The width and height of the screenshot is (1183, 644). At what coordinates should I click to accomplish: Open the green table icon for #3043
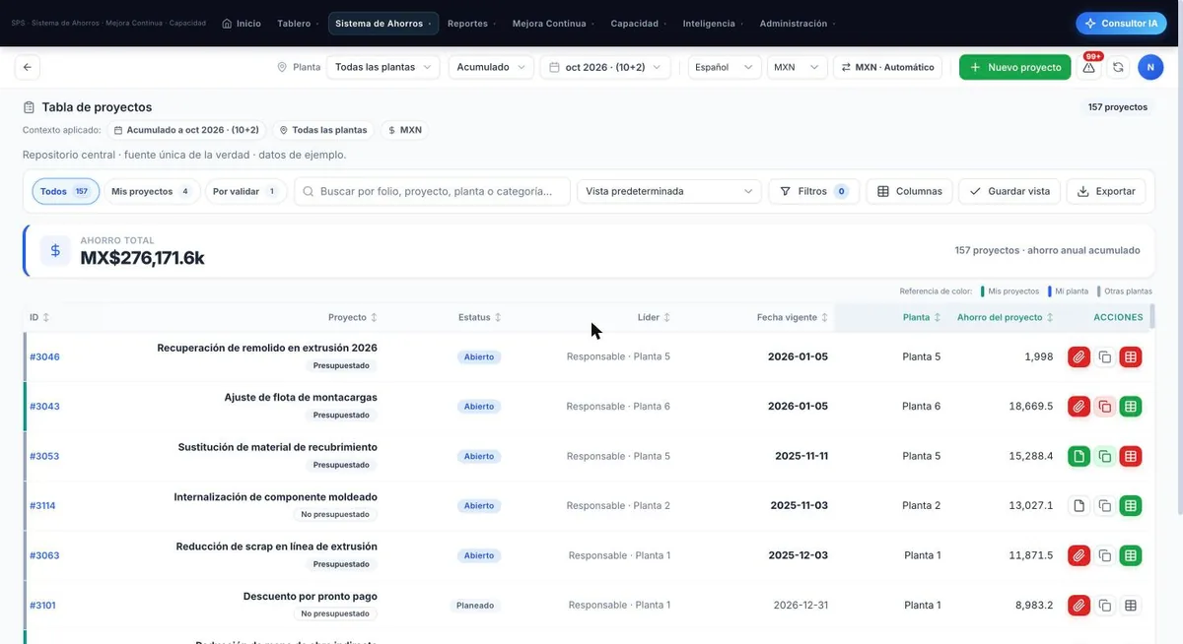tap(1131, 406)
